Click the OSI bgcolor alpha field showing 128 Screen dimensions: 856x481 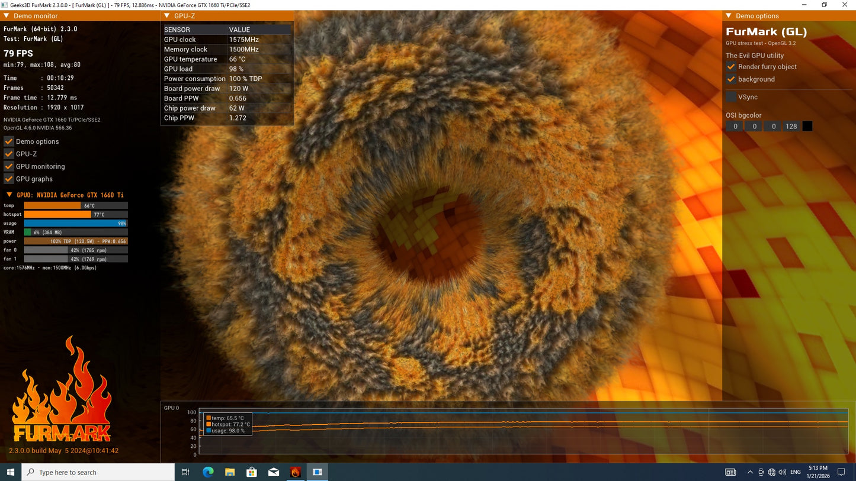pyautogui.click(x=791, y=126)
